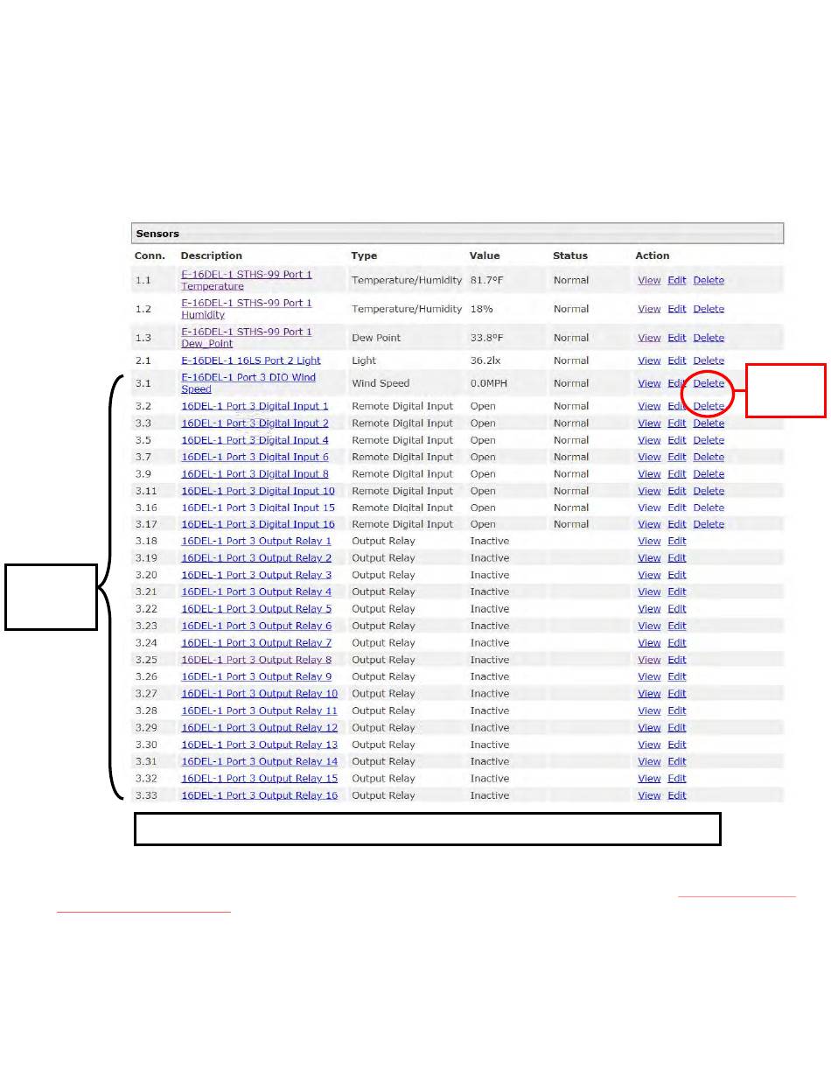Open 16DEL-1 Port 3 Digital Input 4

point(255,440)
